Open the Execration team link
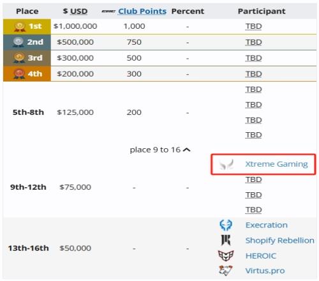The image size is (319, 281). (267, 225)
